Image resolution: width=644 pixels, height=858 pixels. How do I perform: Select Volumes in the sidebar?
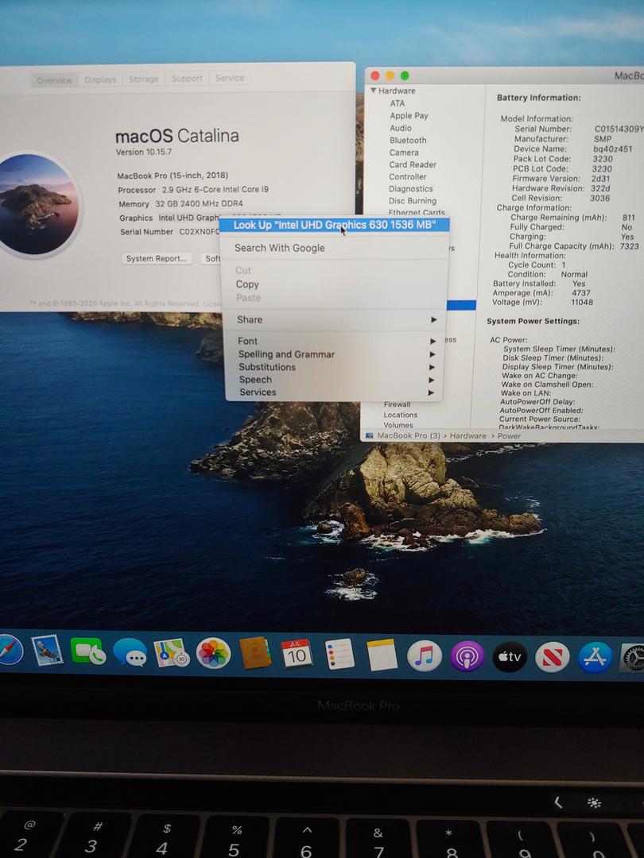click(398, 425)
